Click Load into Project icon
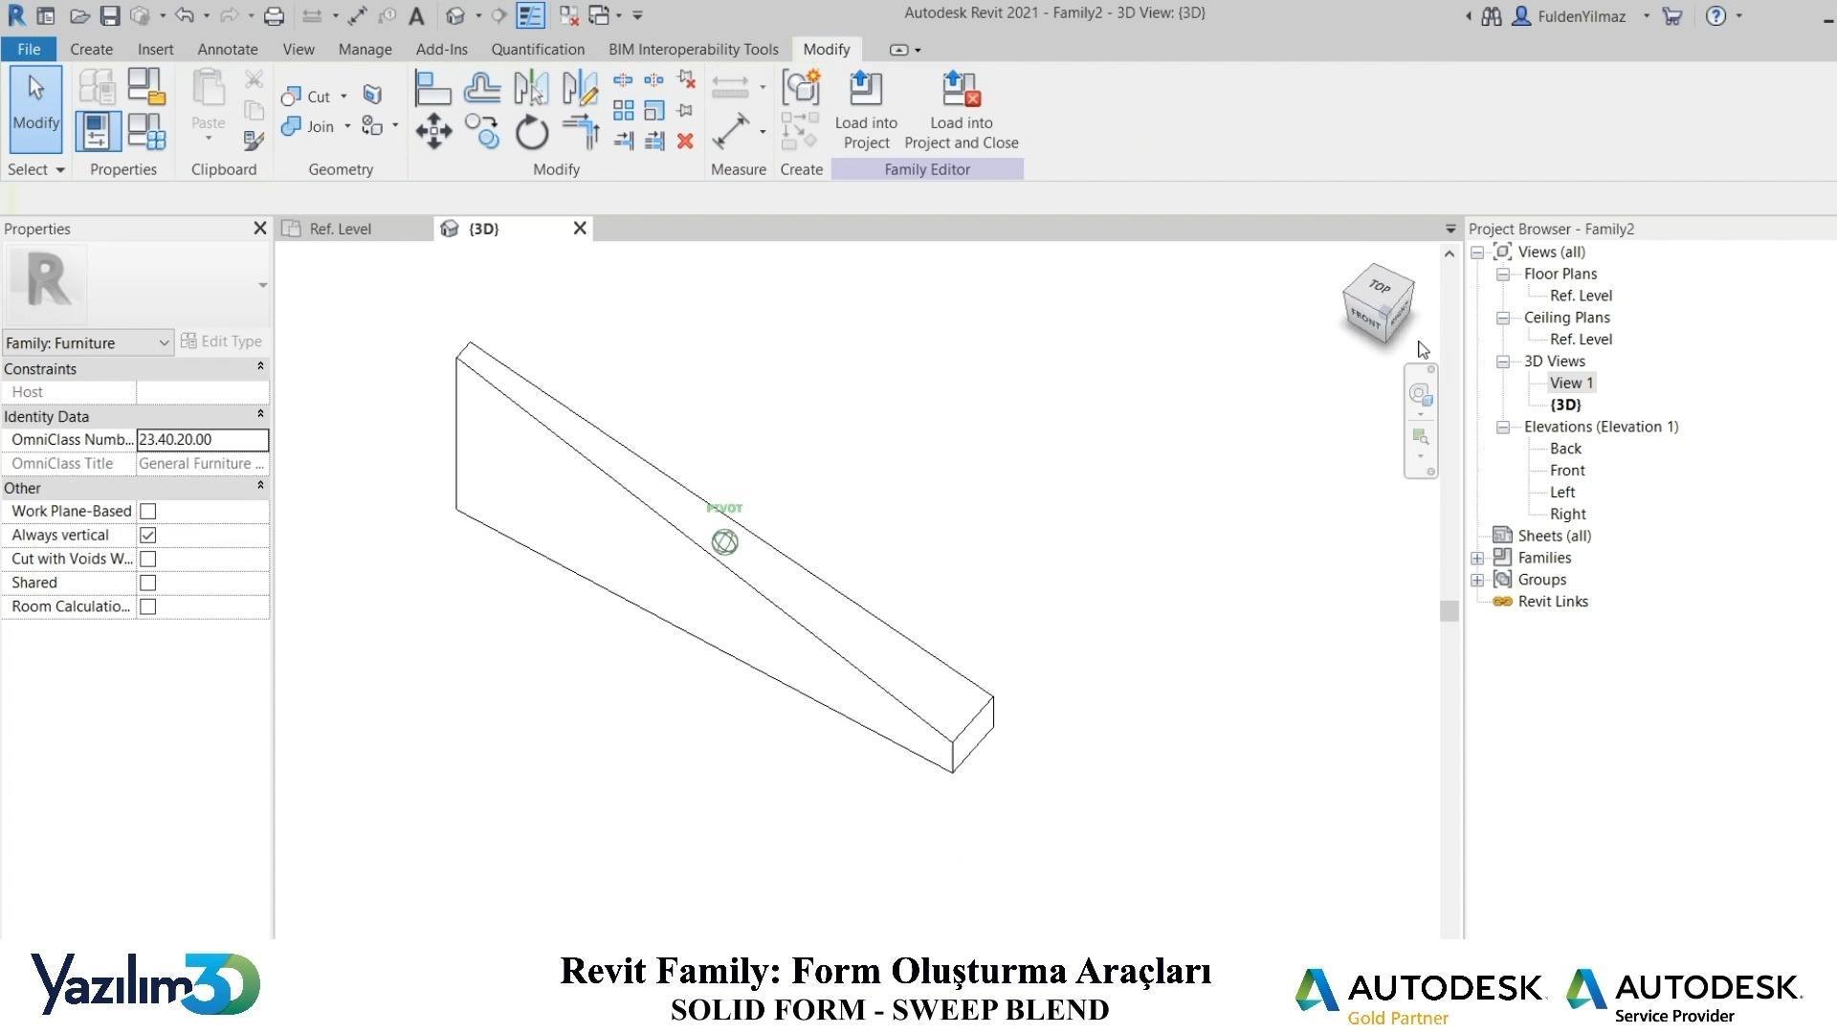Screen dimensions: 1837x1033 (866, 109)
